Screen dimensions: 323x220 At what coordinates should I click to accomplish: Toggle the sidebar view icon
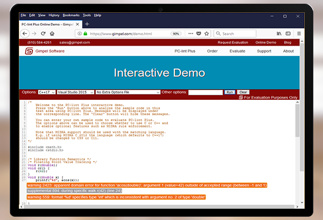pyautogui.click(x=288, y=33)
